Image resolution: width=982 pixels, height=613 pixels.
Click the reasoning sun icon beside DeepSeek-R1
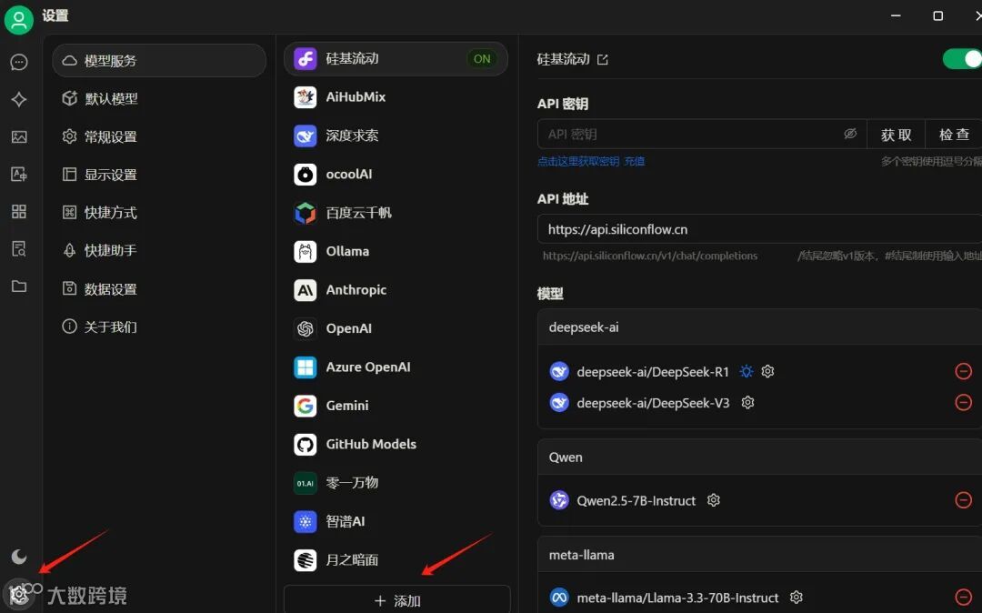pos(746,371)
